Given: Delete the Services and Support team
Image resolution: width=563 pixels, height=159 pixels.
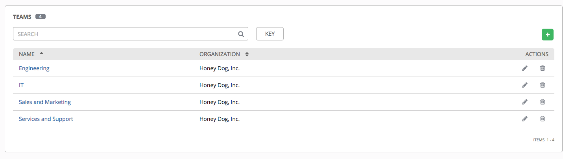Looking at the screenshot, I should point(543,119).
